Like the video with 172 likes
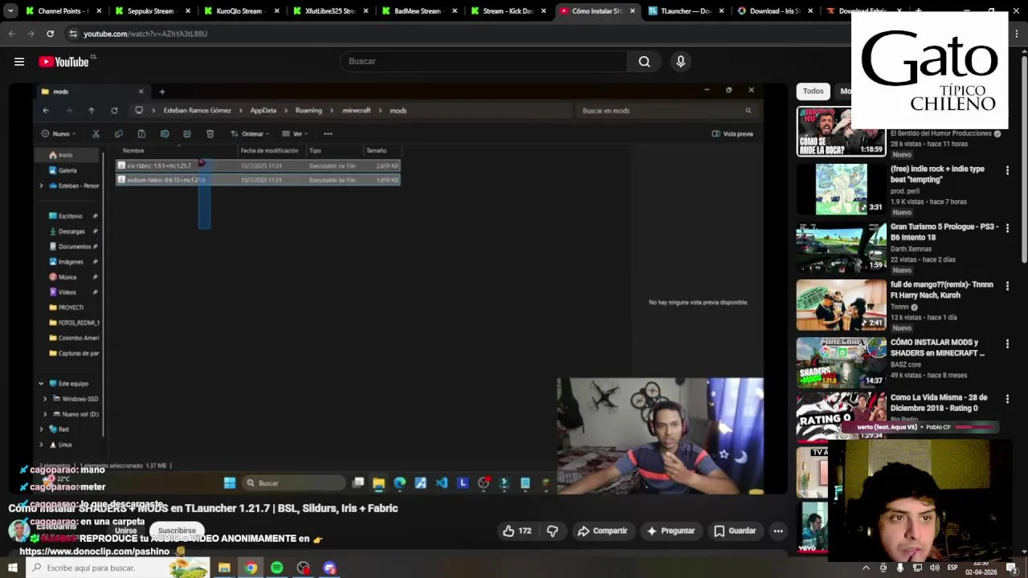This screenshot has height=578, width=1028. [517, 531]
